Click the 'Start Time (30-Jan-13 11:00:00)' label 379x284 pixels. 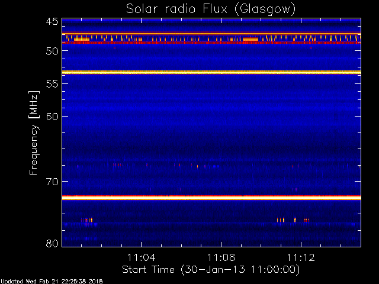tap(211, 270)
